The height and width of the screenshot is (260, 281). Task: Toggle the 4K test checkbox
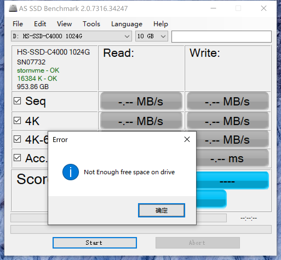click(x=17, y=120)
